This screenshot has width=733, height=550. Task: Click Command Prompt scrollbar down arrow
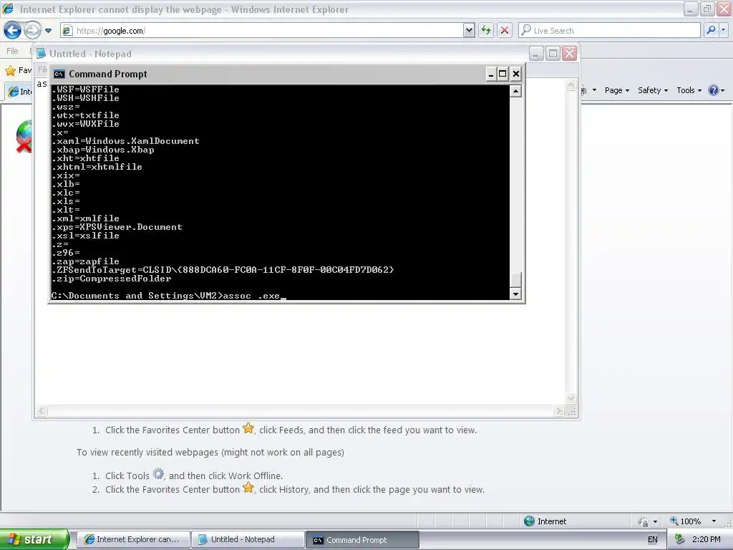pos(515,294)
